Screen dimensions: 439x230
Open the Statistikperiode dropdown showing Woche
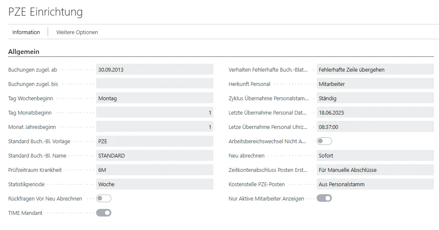coord(154,184)
